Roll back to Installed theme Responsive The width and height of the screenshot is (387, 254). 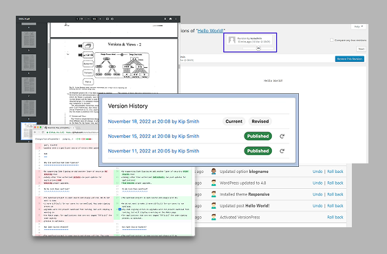click(x=335, y=194)
